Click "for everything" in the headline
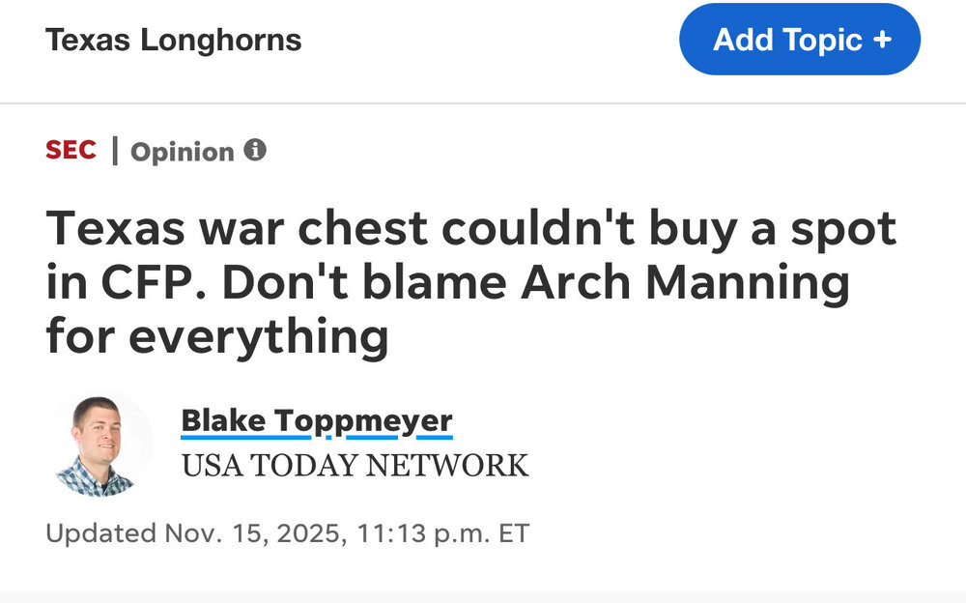Viewport: 966px width, 603px height. (217, 336)
